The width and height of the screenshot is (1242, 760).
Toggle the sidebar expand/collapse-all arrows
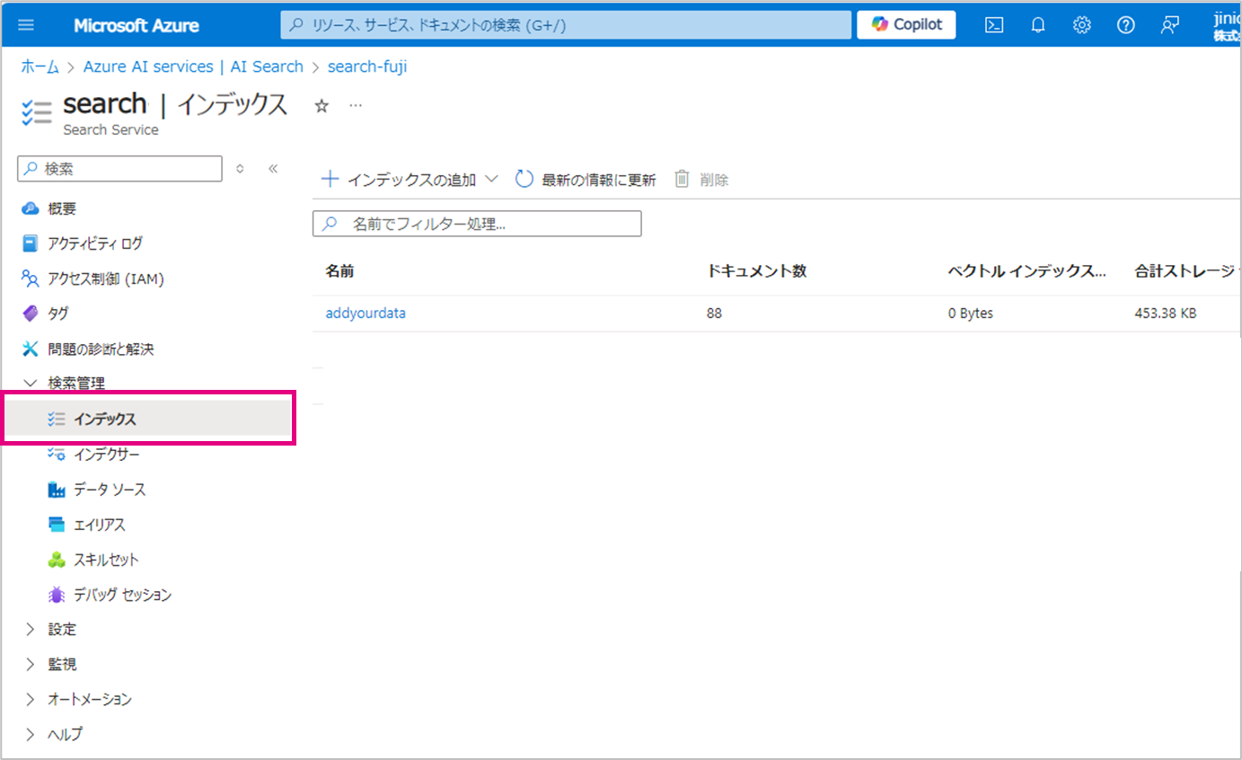coord(240,169)
